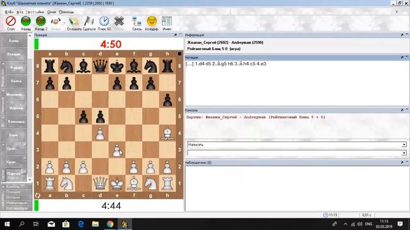The height and width of the screenshot is (230, 410).
Task: Expand the empty message combo box arrow
Action: click(x=404, y=153)
